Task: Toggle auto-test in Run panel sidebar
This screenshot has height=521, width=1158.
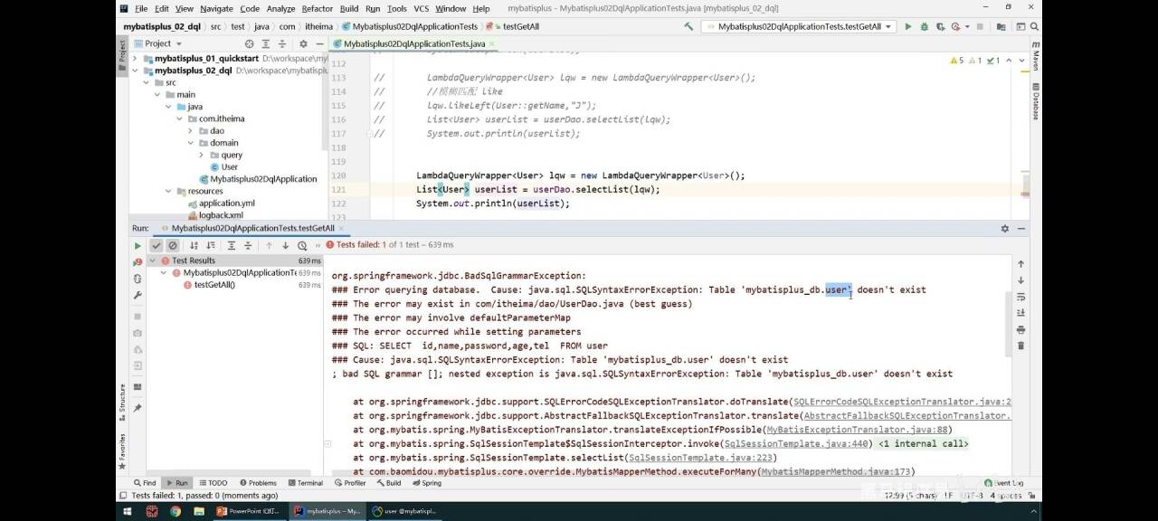Action: (138, 279)
